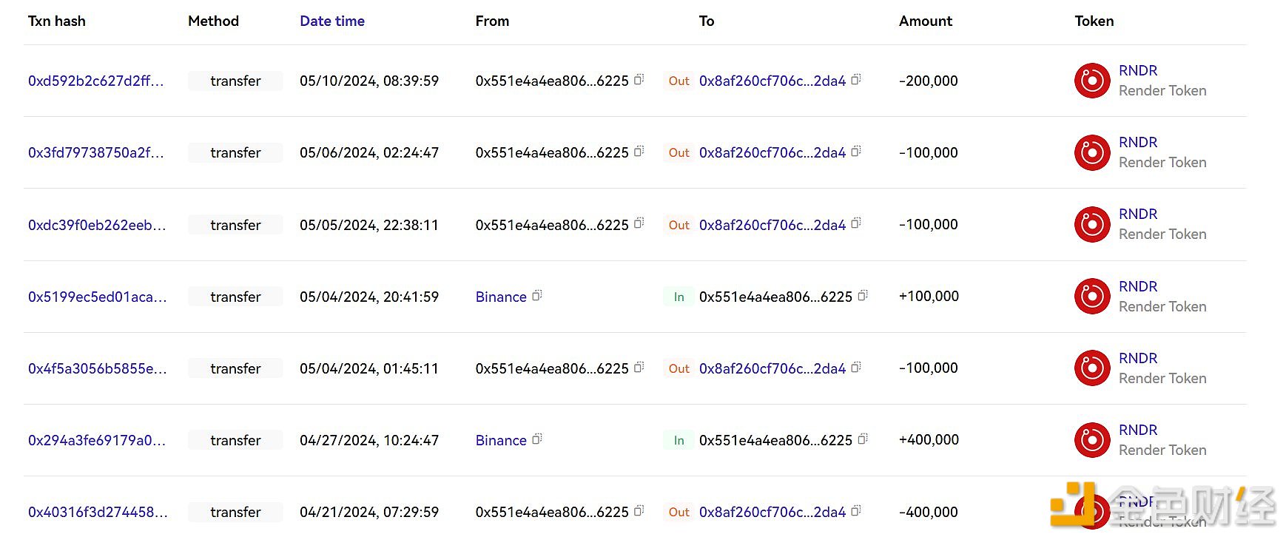Open transaction 0x5199ec5ed01aca… details
The image size is (1286, 537).
click(x=97, y=297)
